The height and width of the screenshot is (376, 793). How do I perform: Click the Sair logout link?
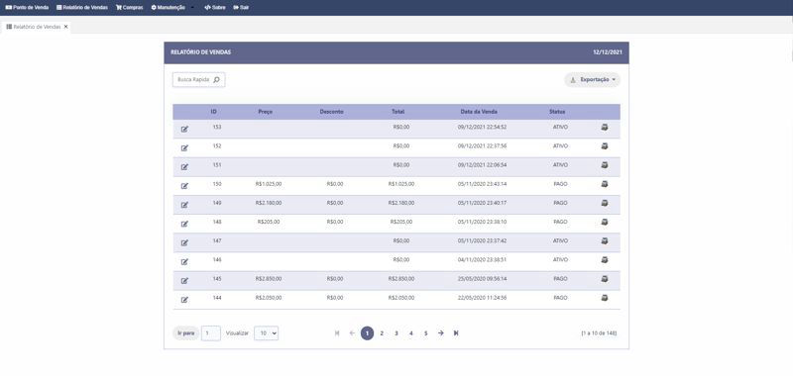tap(241, 8)
